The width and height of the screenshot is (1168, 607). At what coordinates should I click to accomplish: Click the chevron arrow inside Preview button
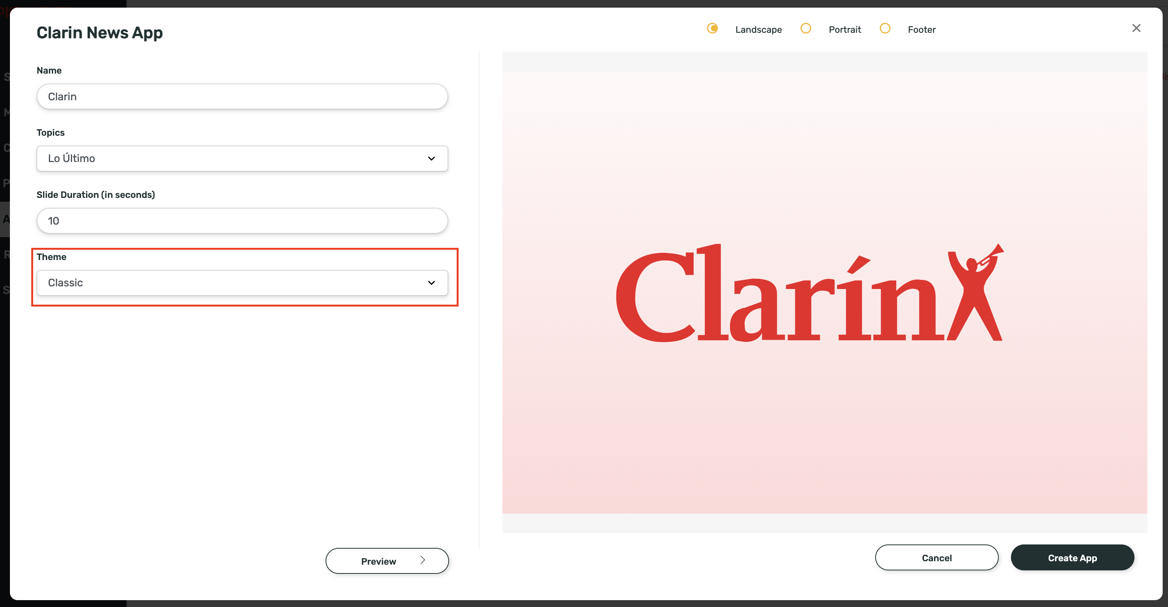423,560
